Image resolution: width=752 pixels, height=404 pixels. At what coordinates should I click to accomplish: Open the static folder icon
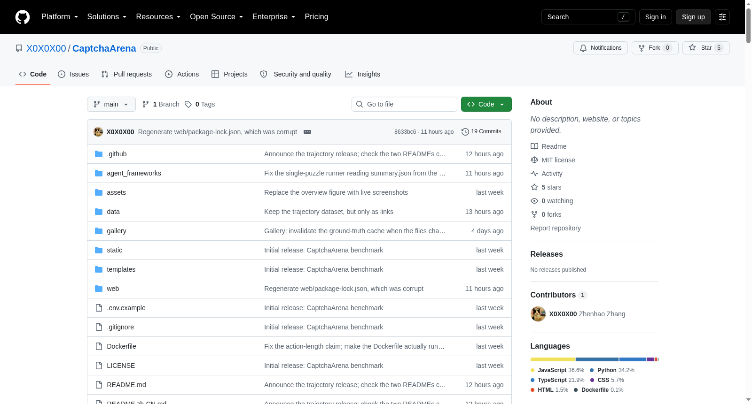pyautogui.click(x=99, y=250)
